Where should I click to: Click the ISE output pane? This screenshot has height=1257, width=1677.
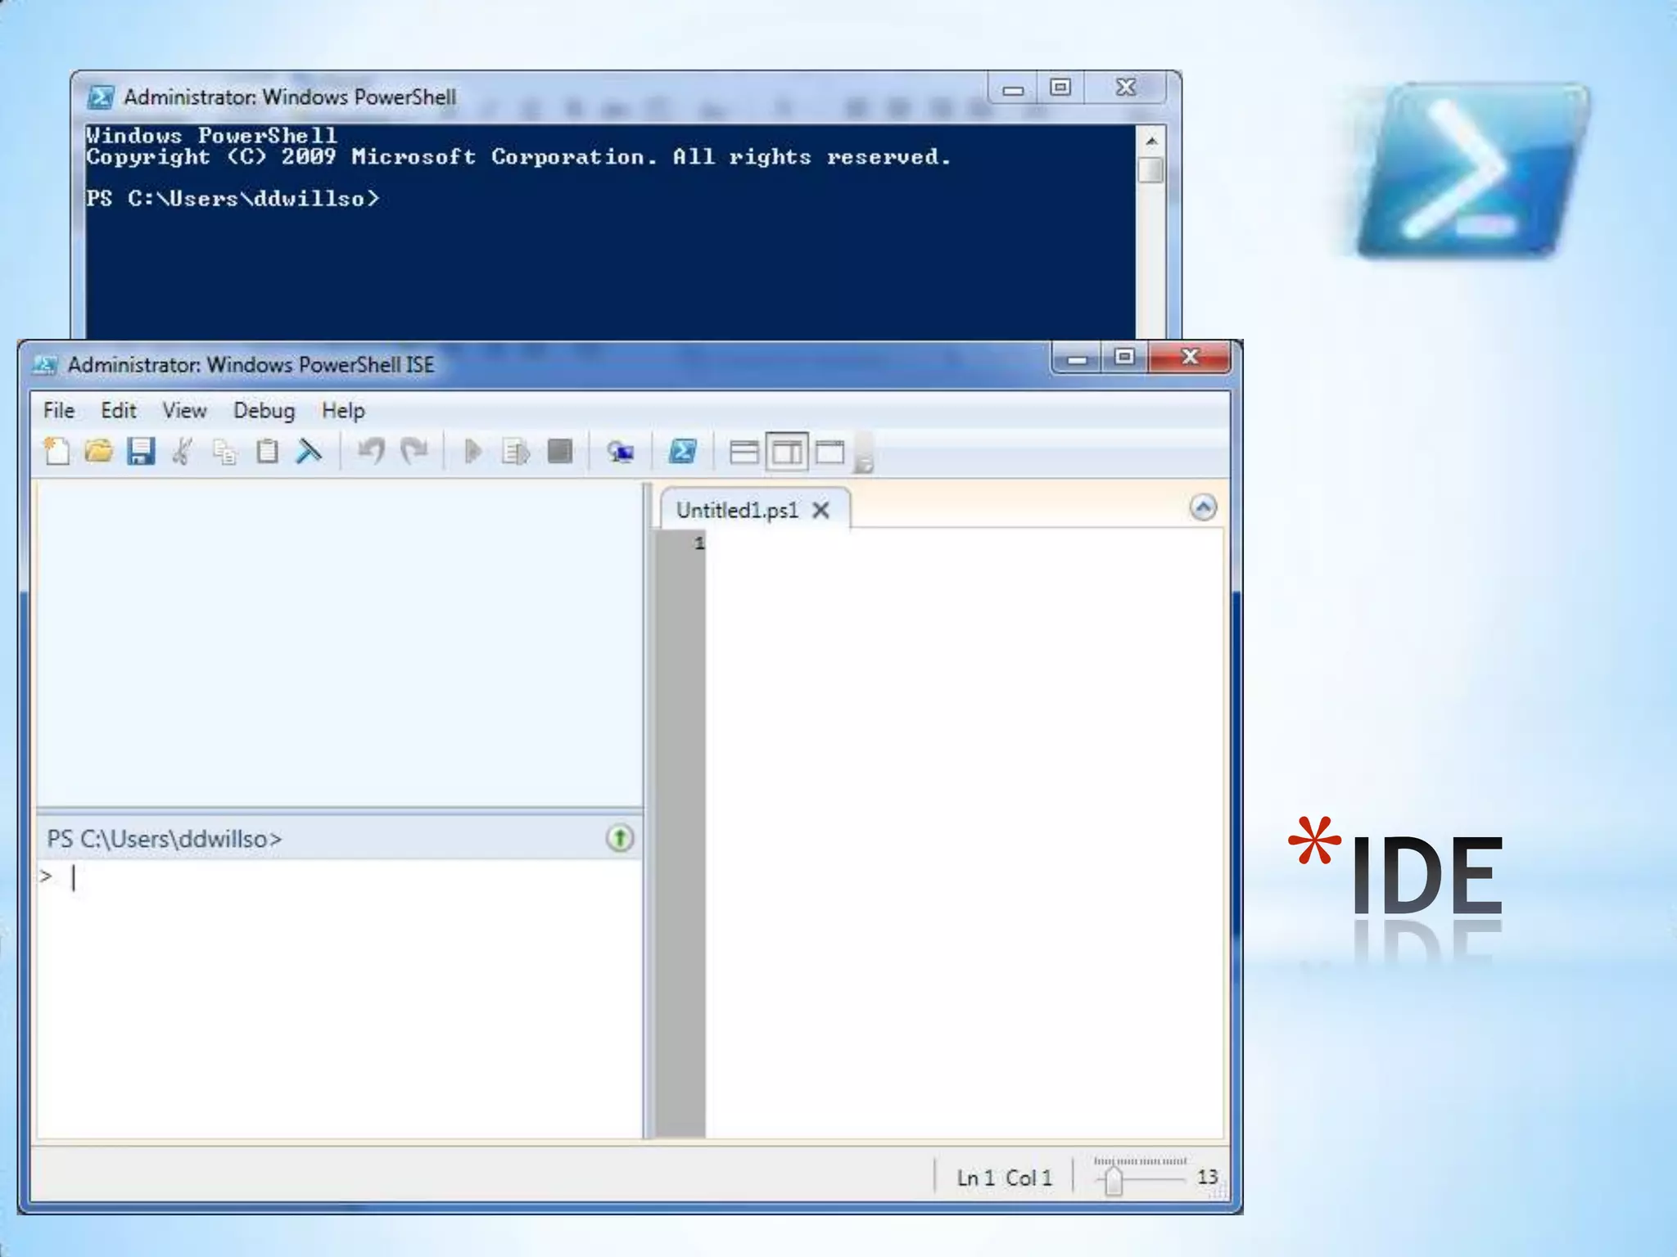pyautogui.click(x=339, y=644)
